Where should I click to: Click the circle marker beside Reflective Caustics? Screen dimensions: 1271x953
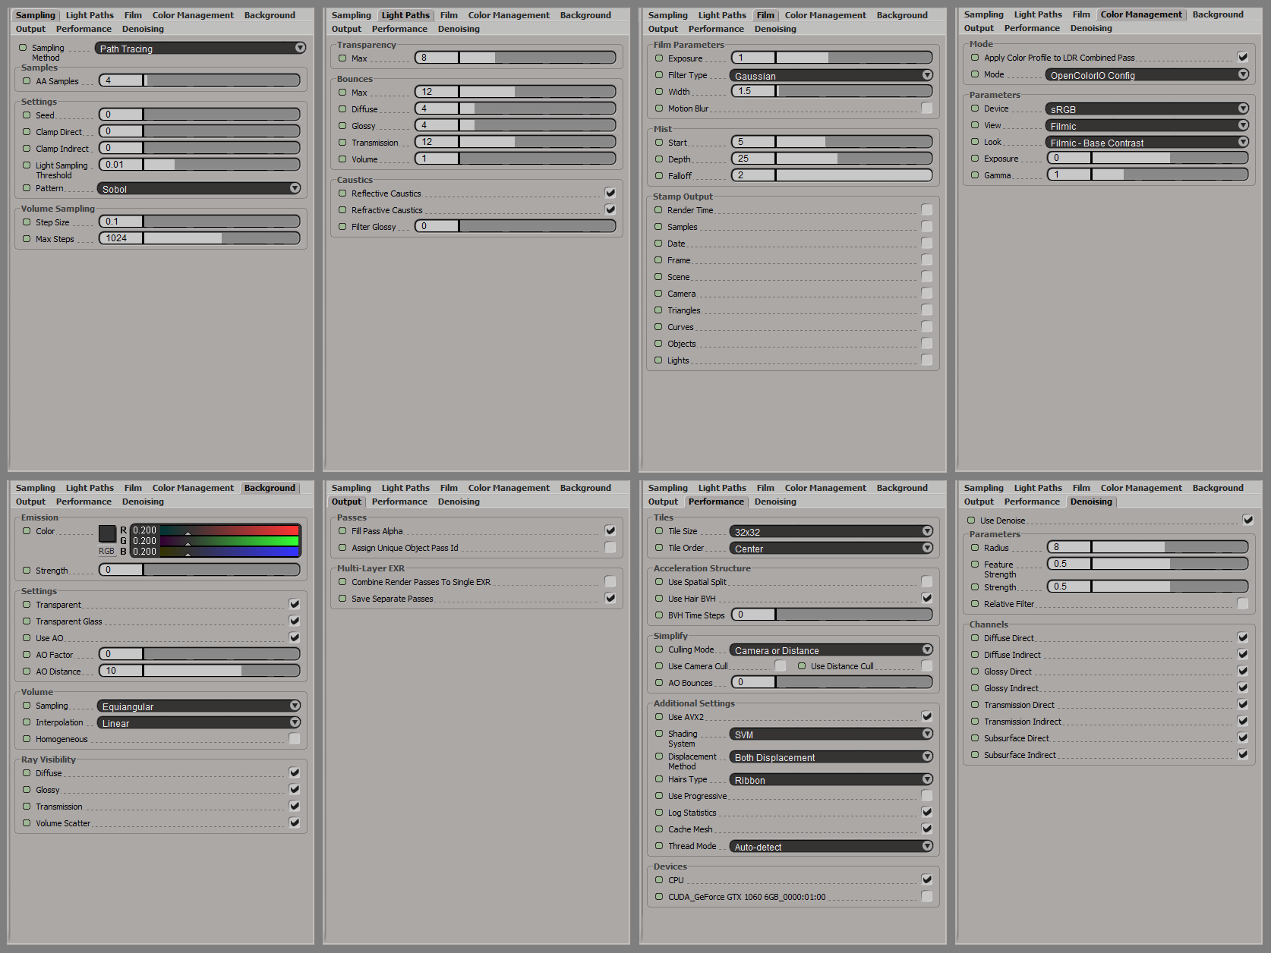click(342, 193)
